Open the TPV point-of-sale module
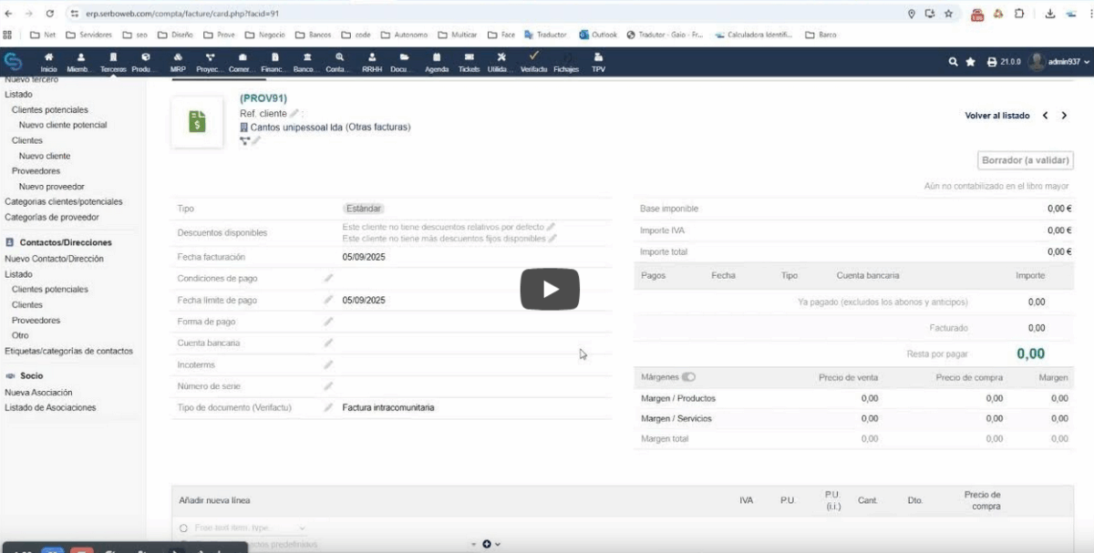1094x553 pixels. click(598, 61)
